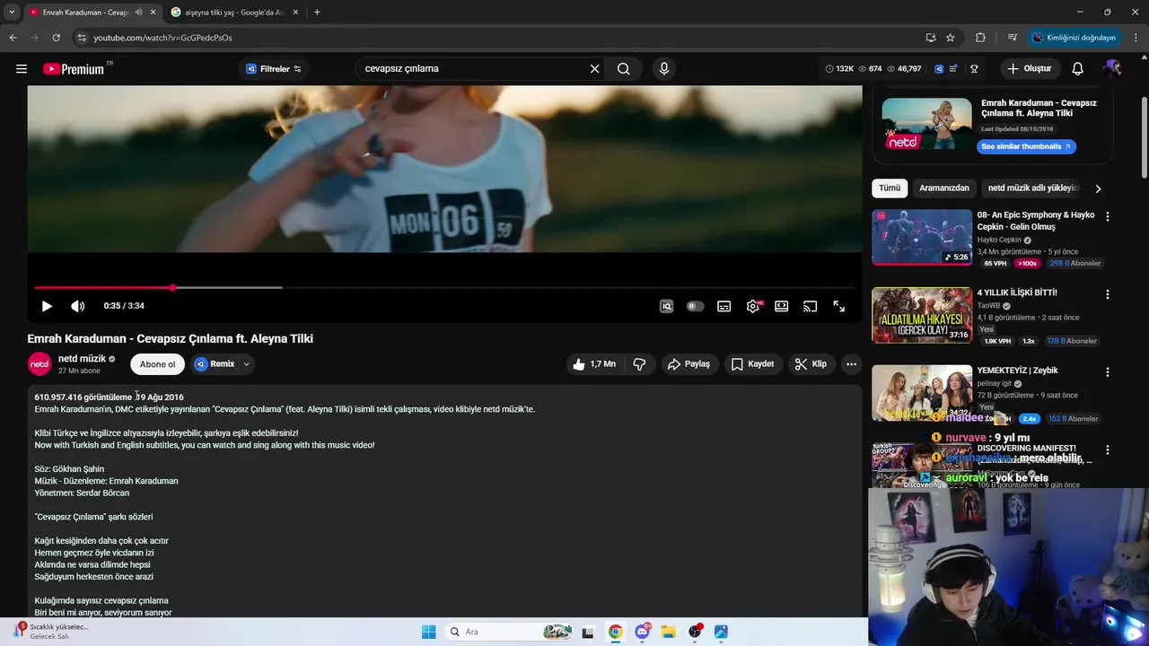Screen dimensions: 1149x646
Task: Open the YouTube guide hamburger menu
Action: (22, 69)
